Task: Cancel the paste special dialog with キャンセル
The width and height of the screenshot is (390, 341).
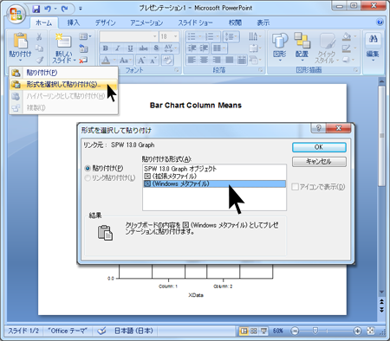Action: coord(319,162)
